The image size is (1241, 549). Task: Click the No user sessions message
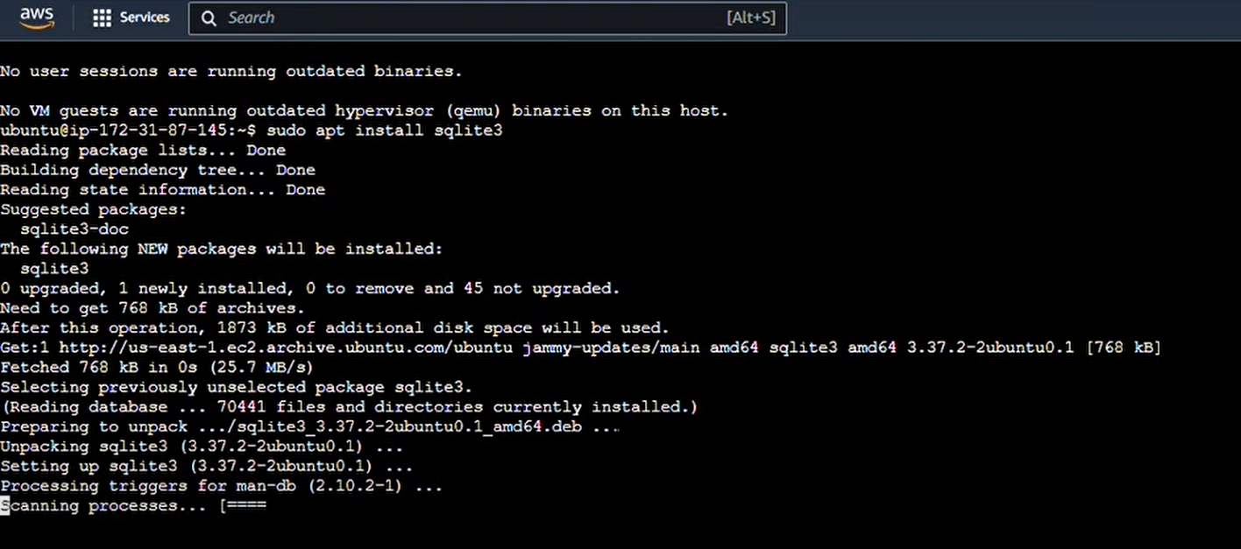(x=230, y=71)
